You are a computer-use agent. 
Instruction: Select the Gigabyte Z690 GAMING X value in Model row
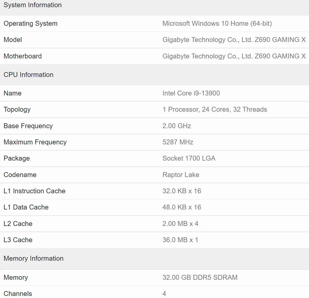click(x=234, y=40)
